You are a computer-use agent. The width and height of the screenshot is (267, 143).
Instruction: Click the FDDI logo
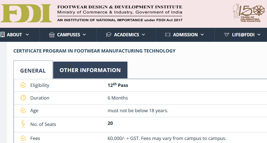pyautogui.click(x=26, y=13)
